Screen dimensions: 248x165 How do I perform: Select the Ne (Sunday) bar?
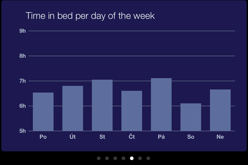point(220,110)
